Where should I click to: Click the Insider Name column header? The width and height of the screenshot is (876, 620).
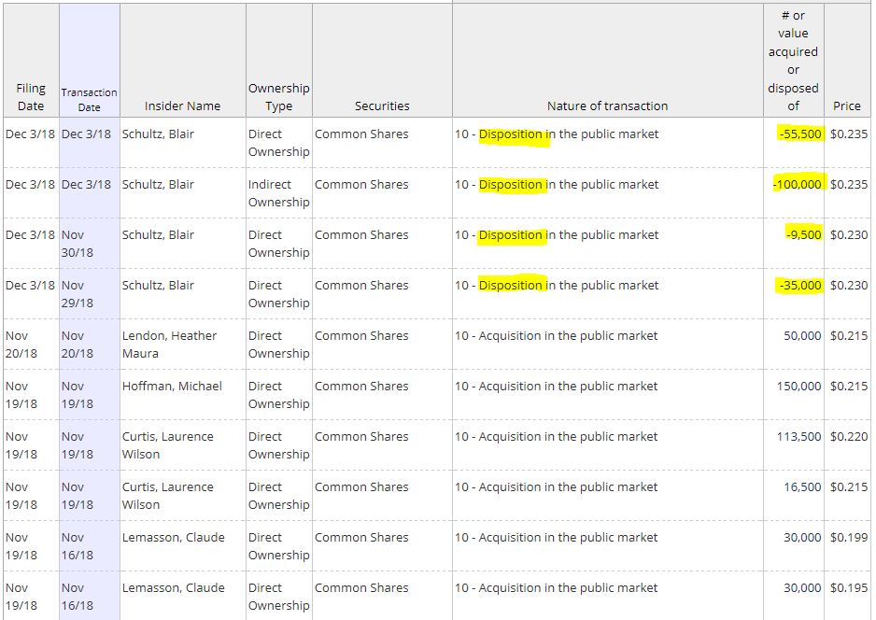[183, 106]
